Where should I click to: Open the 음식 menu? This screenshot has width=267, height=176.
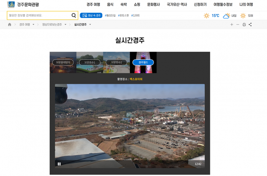click(x=110, y=5)
